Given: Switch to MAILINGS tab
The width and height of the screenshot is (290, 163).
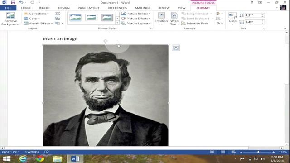Looking at the screenshot, I should 142,8.
